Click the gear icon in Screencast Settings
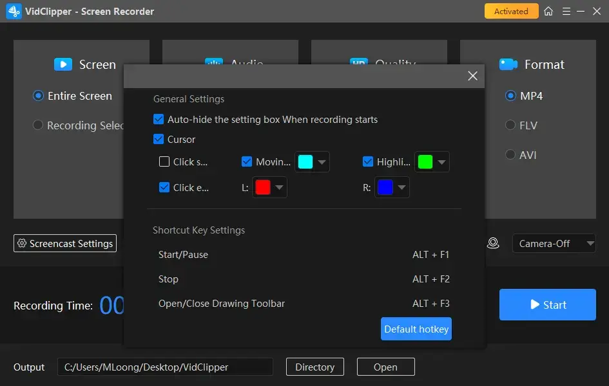Viewport: 609px width, 386px height. [x=22, y=244]
